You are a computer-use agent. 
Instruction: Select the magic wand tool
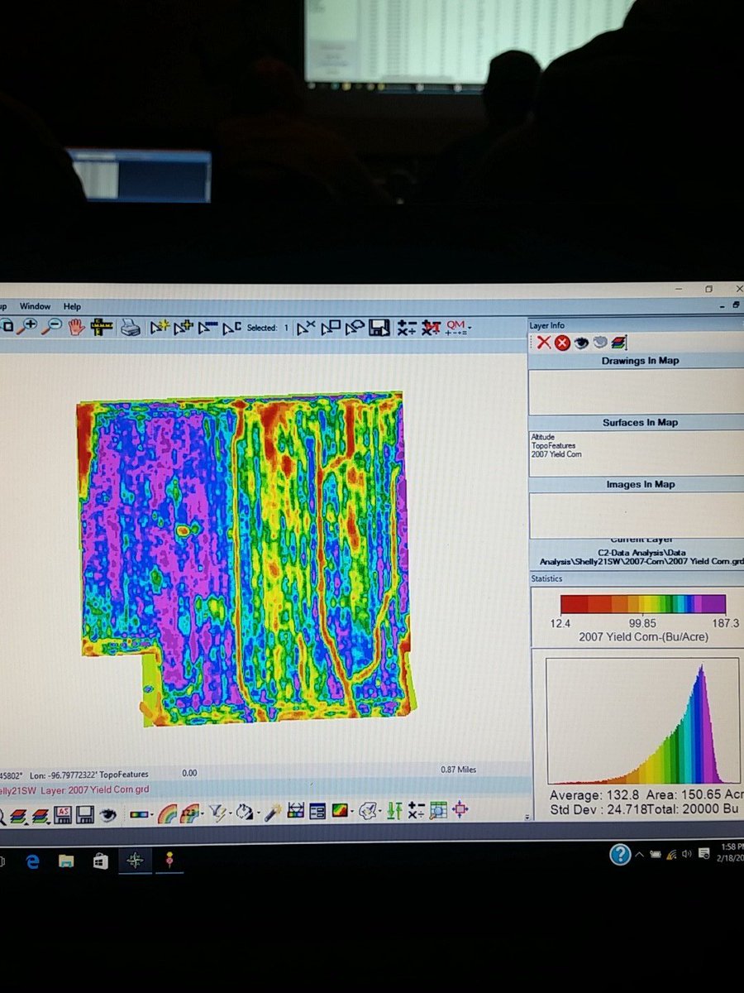pos(272,813)
